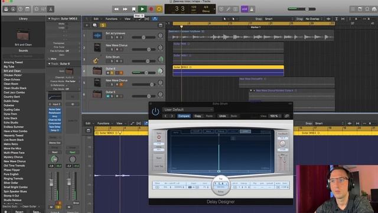Toggle the global Solo S button in track header

(x=103, y=25)
